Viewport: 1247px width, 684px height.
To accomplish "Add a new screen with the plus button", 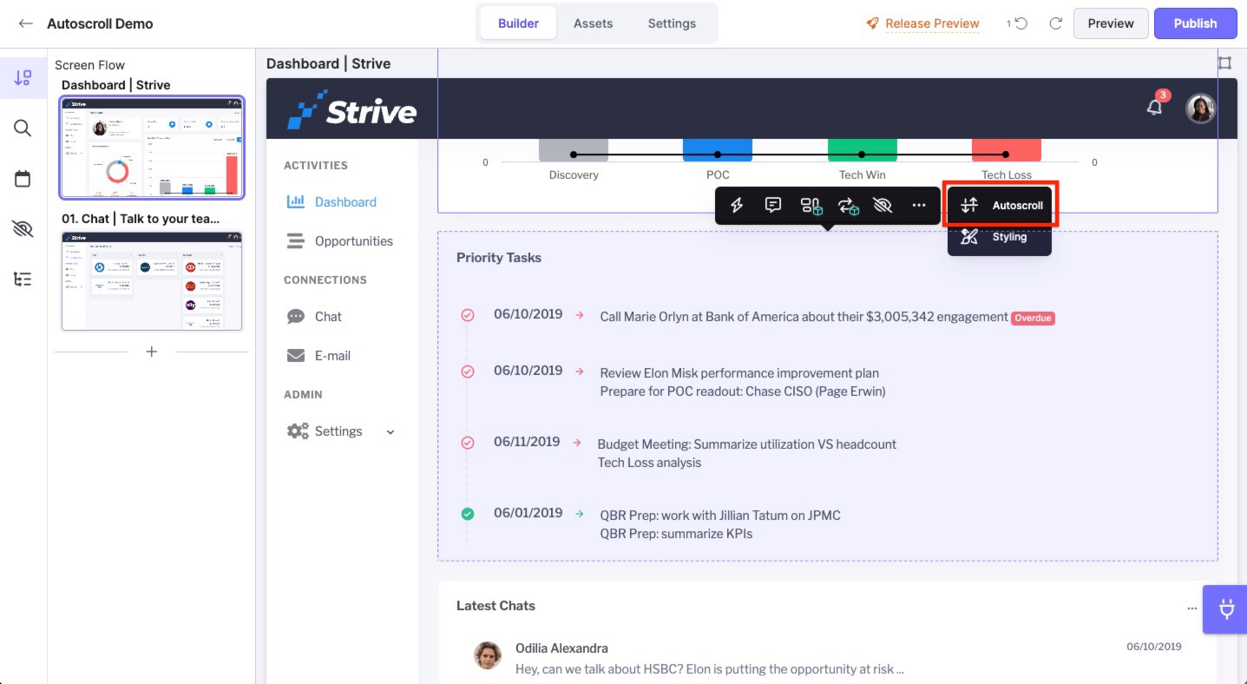I will click(152, 352).
